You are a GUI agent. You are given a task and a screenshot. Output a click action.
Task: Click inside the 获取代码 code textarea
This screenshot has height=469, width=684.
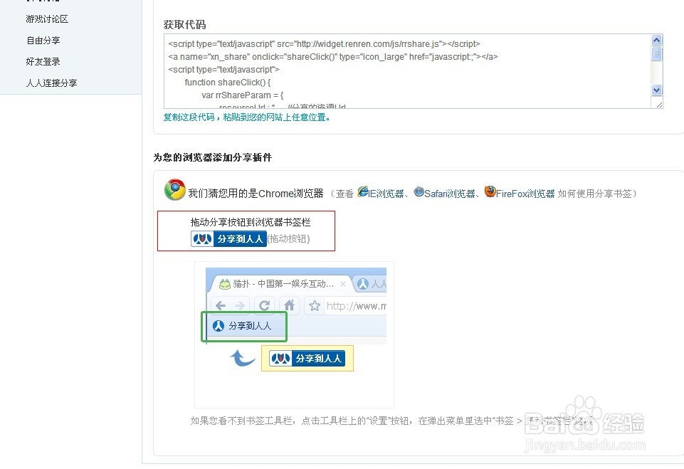coord(407,71)
